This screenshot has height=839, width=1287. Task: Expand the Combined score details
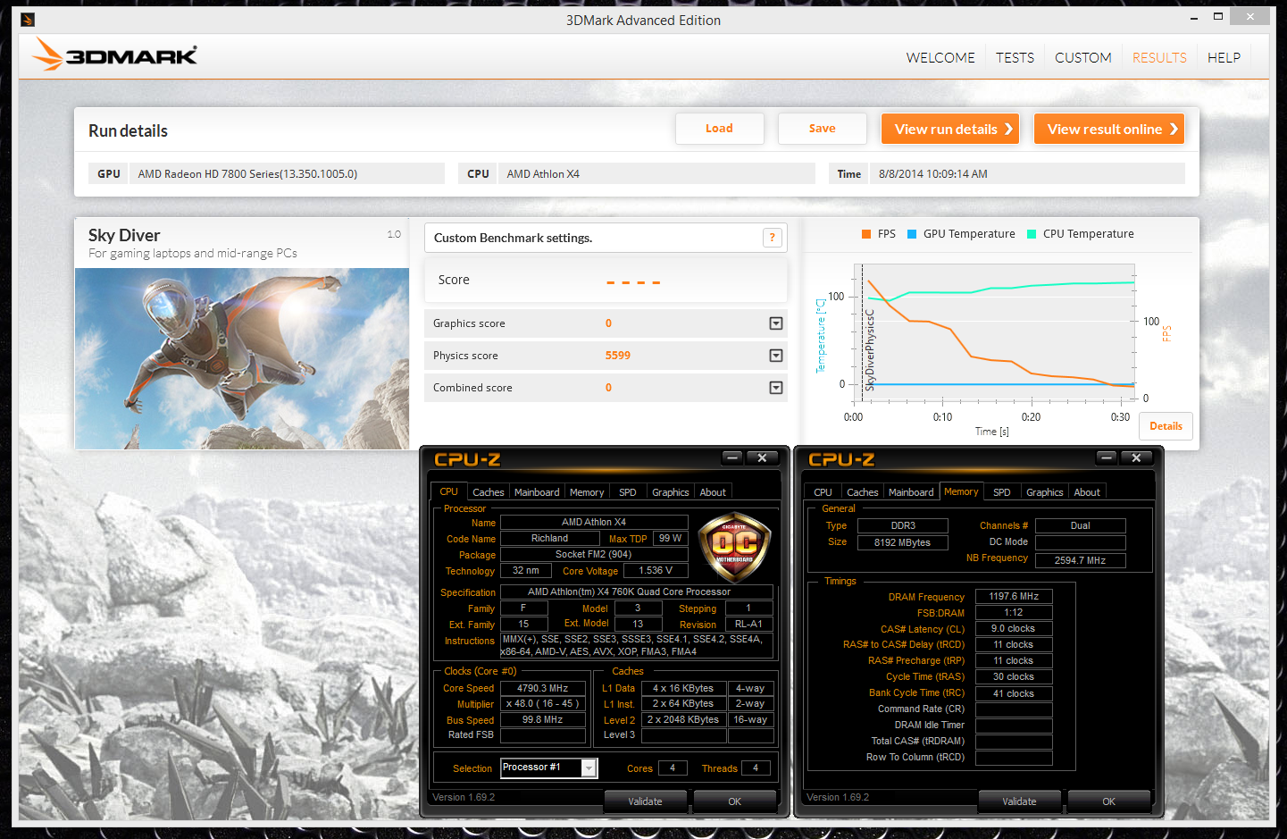[x=776, y=388]
